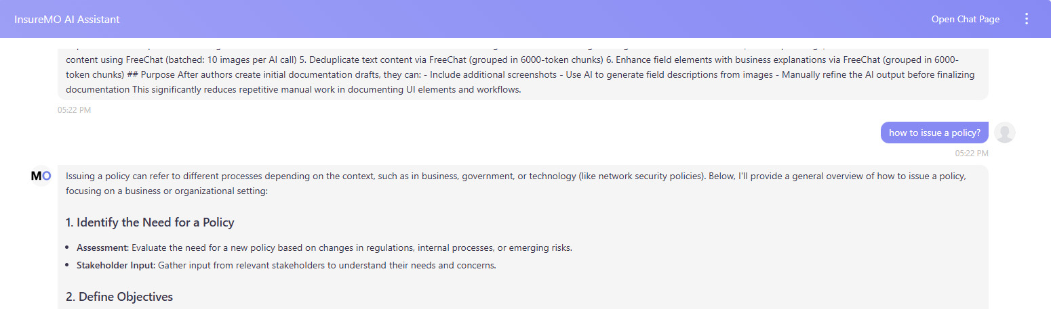The height and width of the screenshot is (309, 1051).
Task: Click timestamp below the user's question
Action: (x=972, y=153)
